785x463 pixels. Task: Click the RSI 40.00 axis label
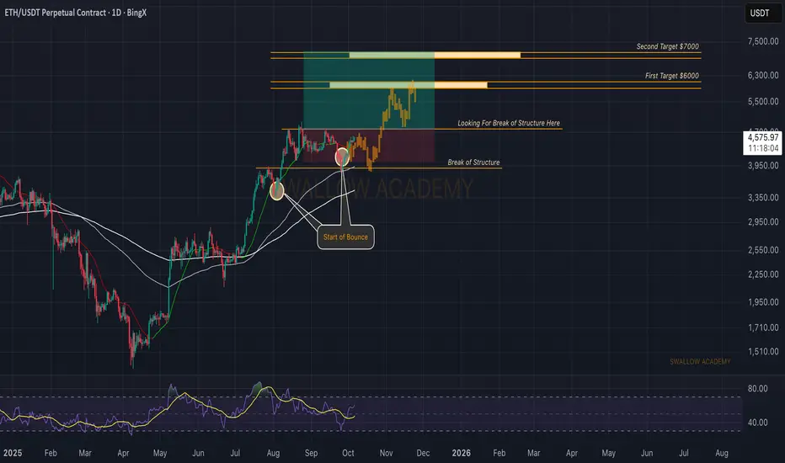757,423
